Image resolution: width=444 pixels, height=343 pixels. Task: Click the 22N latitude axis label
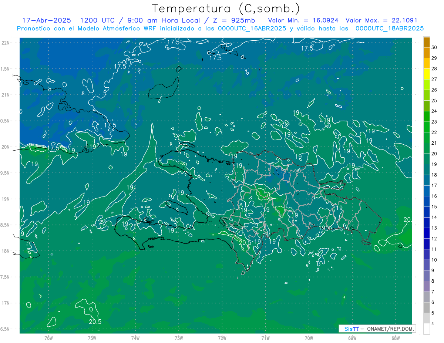[x=6, y=43]
